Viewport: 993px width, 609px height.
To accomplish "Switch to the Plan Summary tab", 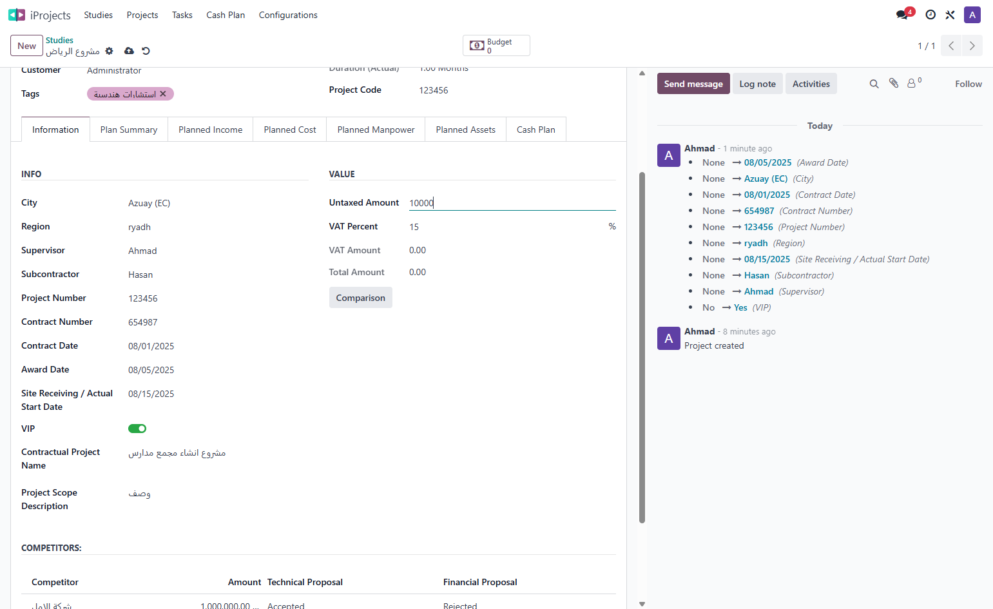I will tap(129, 130).
